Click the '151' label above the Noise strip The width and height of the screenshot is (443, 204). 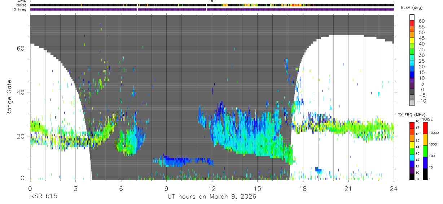tap(212, 1)
